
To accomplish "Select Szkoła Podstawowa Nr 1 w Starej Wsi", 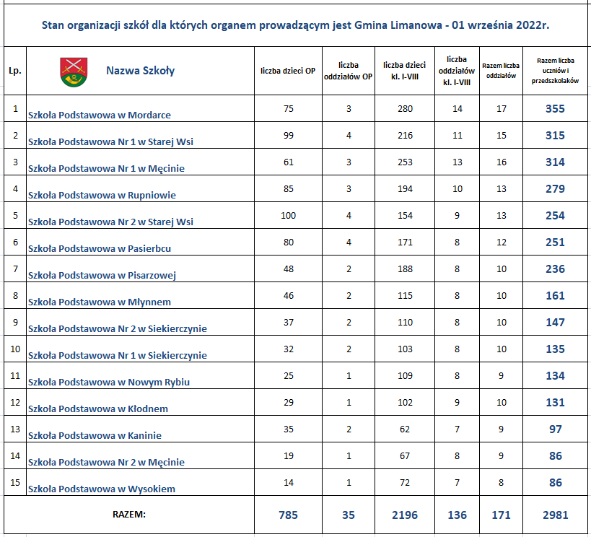I will point(110,141).
